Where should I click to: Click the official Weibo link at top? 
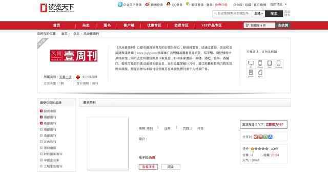(x=260, y=5)
